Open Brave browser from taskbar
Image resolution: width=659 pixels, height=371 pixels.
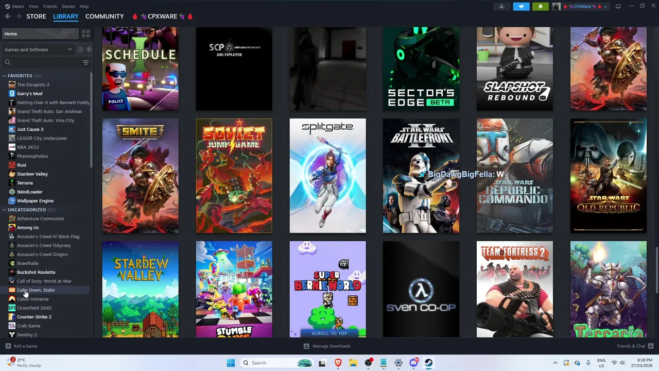(x=338, y=363)
